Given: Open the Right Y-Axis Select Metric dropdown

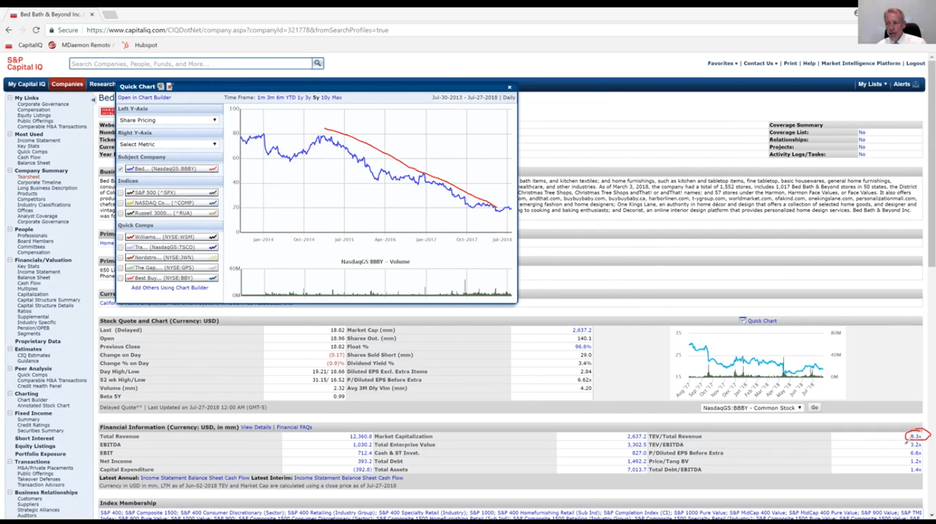Looking at the screenshot, I should (168, 144).
